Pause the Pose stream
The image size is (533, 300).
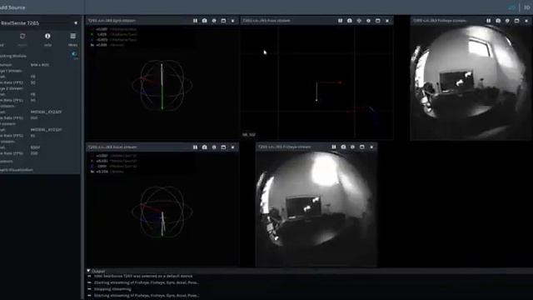341,21
